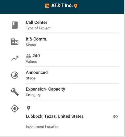The width and height of the screenshot is (125, 137).
Task: Click the pie clock icon beside Stage
Action: pyautogui.click(x=15, y=75)
